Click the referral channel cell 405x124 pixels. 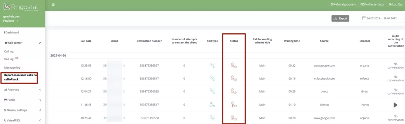[x=364, y=79]
